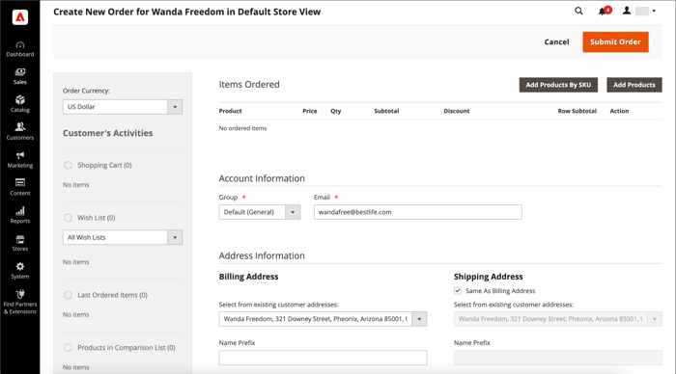The height and width of the screenshot is (374, 676).
Task: Open the notifications bell
Action: (604, 12)
